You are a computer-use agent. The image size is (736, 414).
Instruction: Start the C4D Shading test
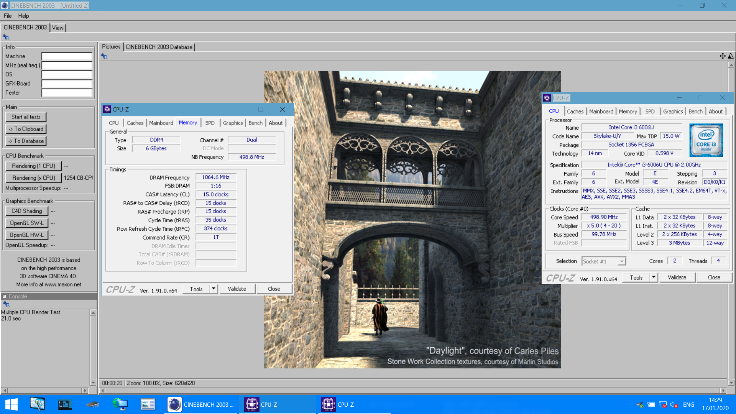27,211
